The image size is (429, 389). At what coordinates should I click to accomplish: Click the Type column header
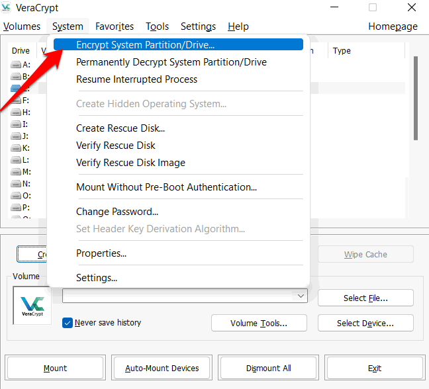click(366, 51)
